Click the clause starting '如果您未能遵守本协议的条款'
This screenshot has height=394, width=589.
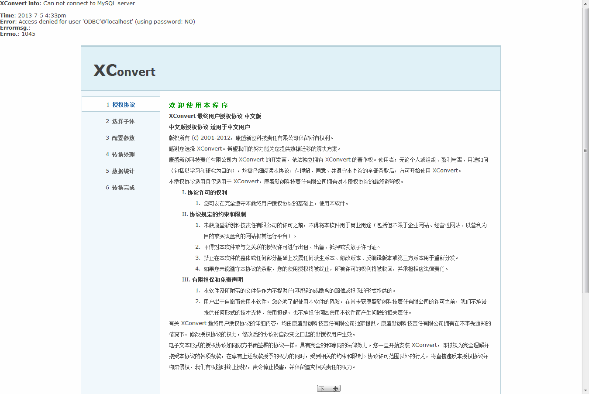click(x=326, y=269)
